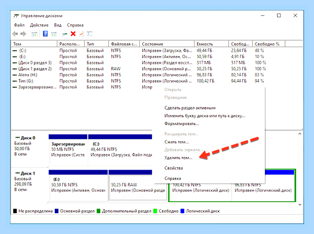Sort by the Свободно % column header

coord(268,44)
